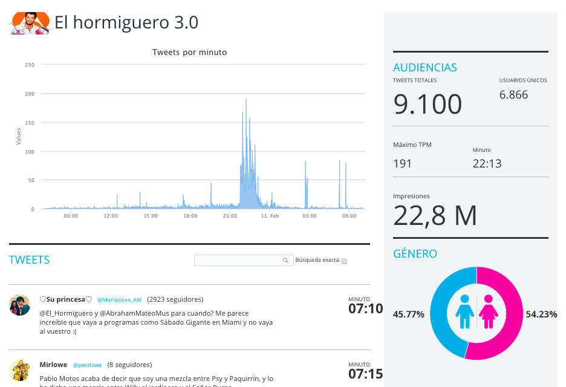The height and width of the screenshot is (387, 566).
Task: Click the 6.866 usuarios únicos value
Action: point(513,94)
